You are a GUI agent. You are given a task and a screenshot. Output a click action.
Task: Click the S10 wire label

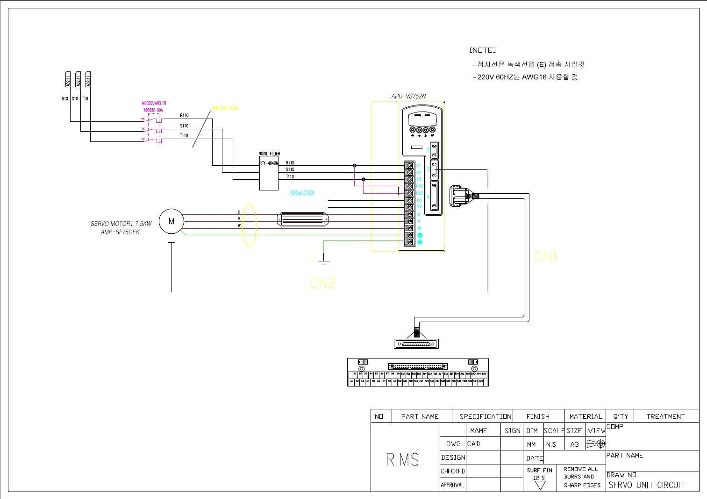[75, 98]
